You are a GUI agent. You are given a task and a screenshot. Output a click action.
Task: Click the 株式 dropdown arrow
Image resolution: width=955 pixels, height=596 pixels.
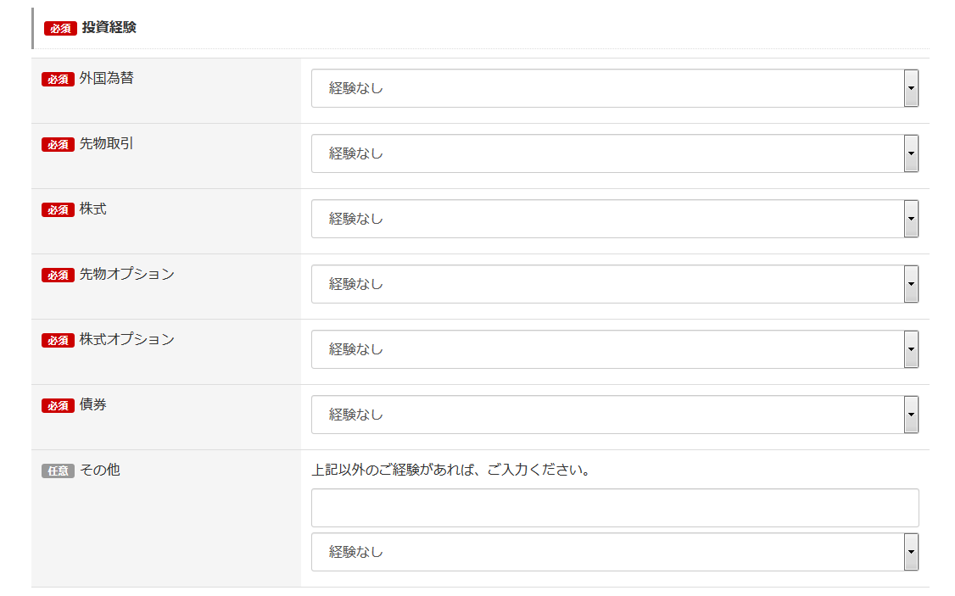point(910,219)
